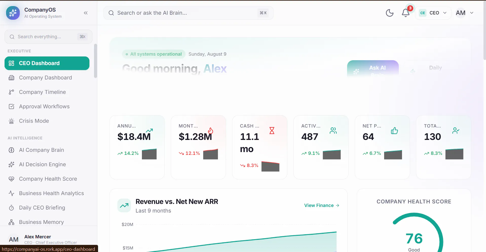486x252 pixels.
Task: Click the Company Timeline branch icon
Action: [11, 92]
